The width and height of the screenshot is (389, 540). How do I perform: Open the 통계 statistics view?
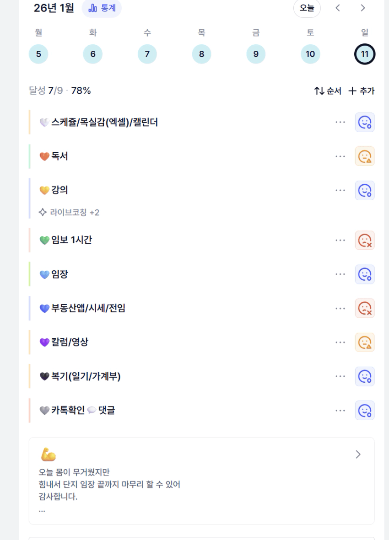tap(102, 8)
